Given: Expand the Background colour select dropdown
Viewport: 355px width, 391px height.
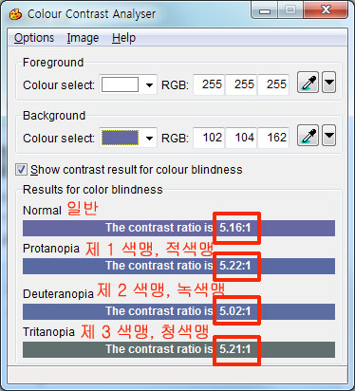Looking at the screenshot, I should (x=149, y=138).
